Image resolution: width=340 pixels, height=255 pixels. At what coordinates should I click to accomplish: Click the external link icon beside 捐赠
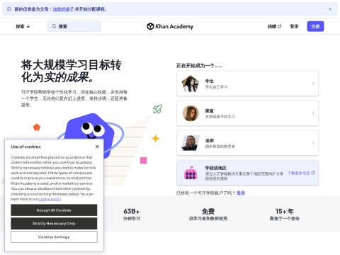[279, 26]
